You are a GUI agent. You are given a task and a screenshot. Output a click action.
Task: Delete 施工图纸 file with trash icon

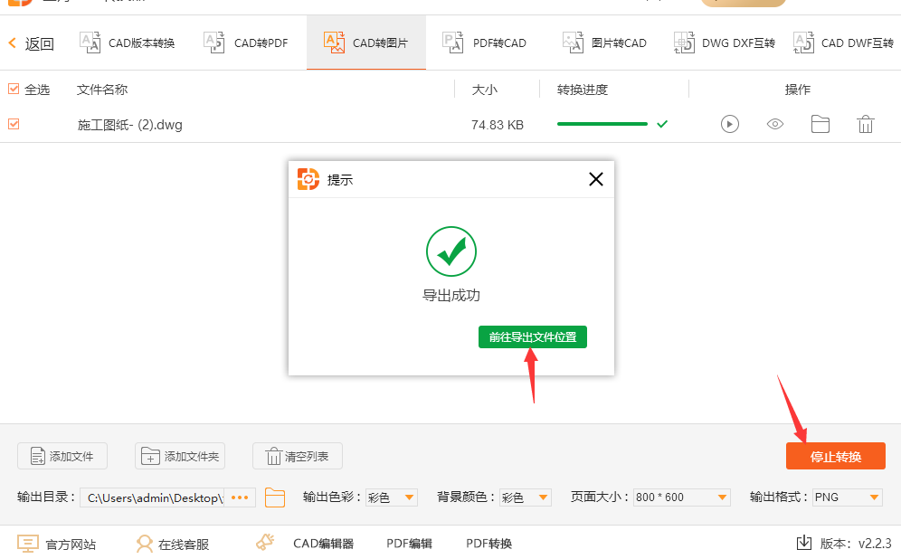point(866,124)
